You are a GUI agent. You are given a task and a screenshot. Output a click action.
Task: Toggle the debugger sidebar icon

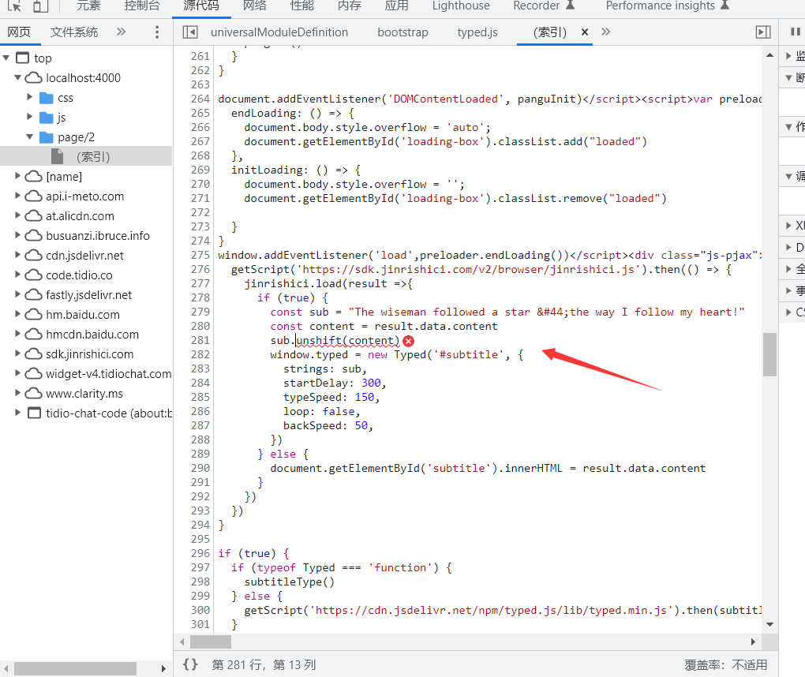pyautogui.click(x=763, y=32)
